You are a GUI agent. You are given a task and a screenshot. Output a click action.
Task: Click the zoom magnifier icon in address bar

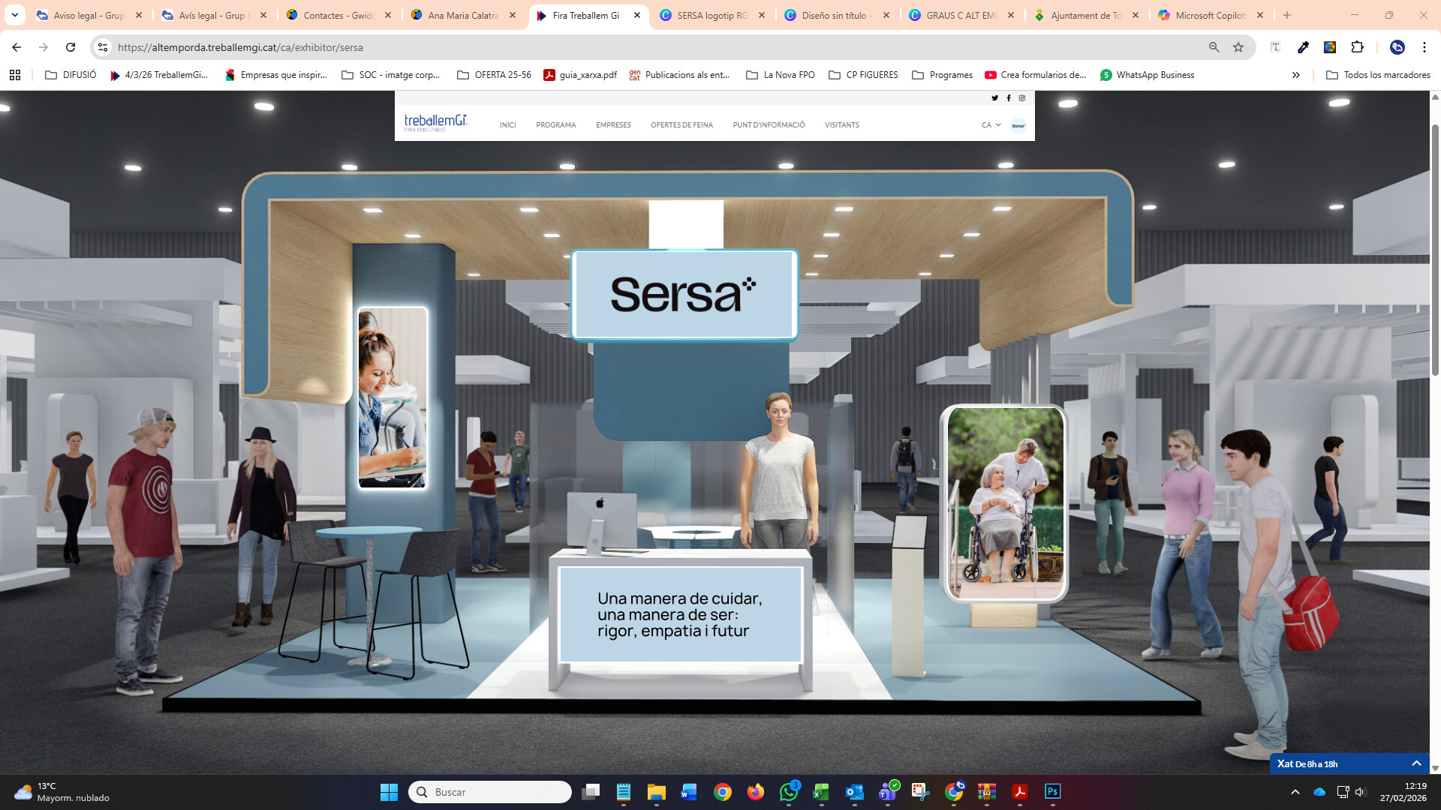pos(1214,47)
